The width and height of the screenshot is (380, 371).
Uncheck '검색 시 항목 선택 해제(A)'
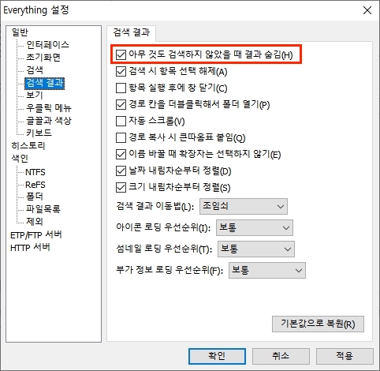pos(121,72)
